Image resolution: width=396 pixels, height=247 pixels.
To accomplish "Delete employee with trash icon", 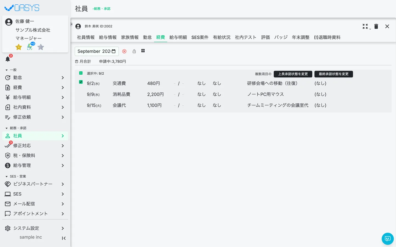I will [x=376, y=26].
